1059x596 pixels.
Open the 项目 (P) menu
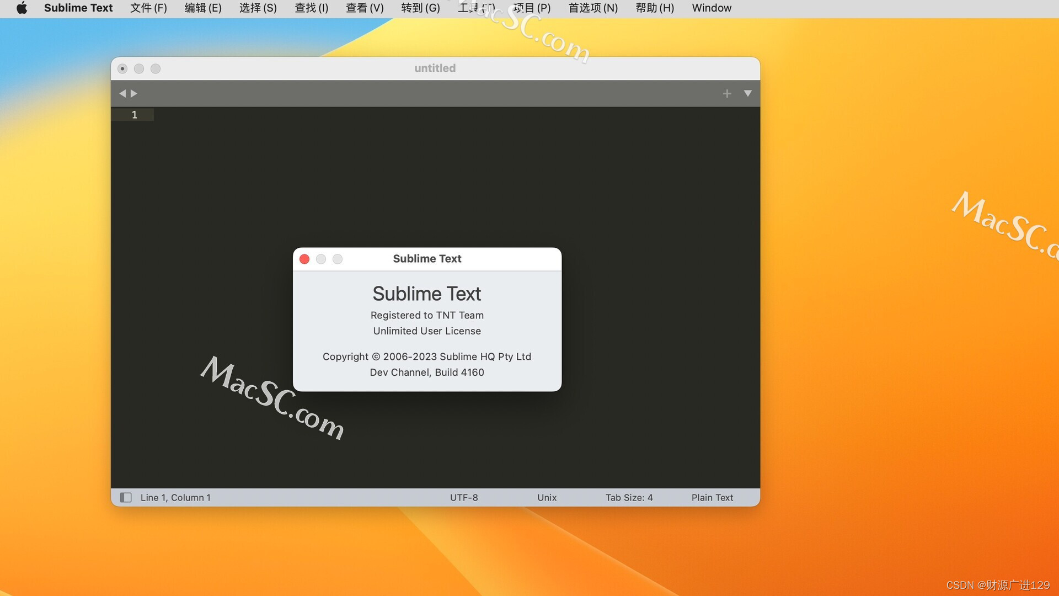coord(532,8)
